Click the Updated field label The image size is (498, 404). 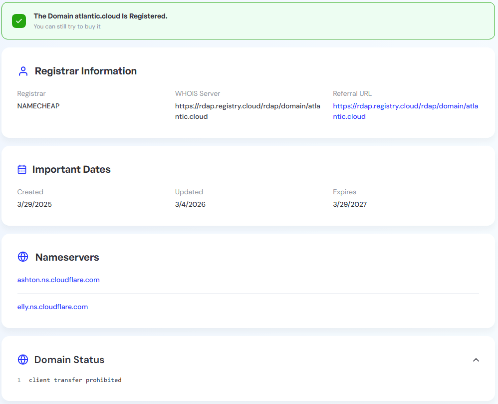coord(189,192)
